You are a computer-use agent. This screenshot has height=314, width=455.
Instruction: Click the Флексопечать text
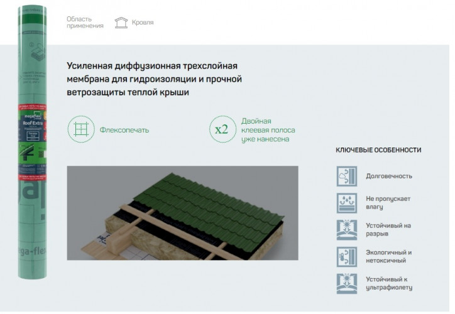[124, 130]
